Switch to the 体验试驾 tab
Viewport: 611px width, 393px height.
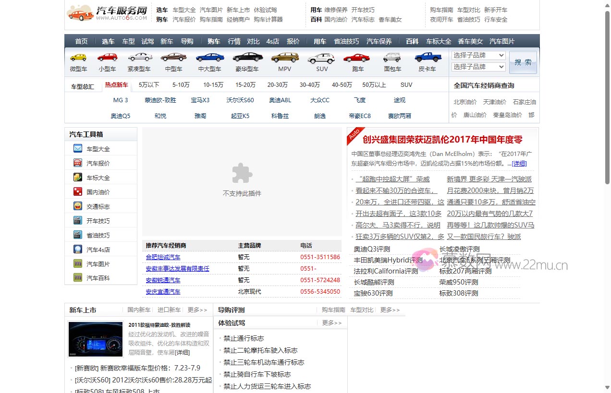pyautogui.click(x=231, y=322)
